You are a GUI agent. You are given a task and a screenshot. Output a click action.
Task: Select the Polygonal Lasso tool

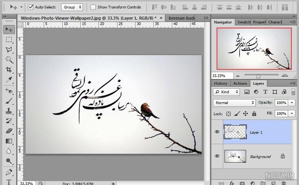pos(9,50)
